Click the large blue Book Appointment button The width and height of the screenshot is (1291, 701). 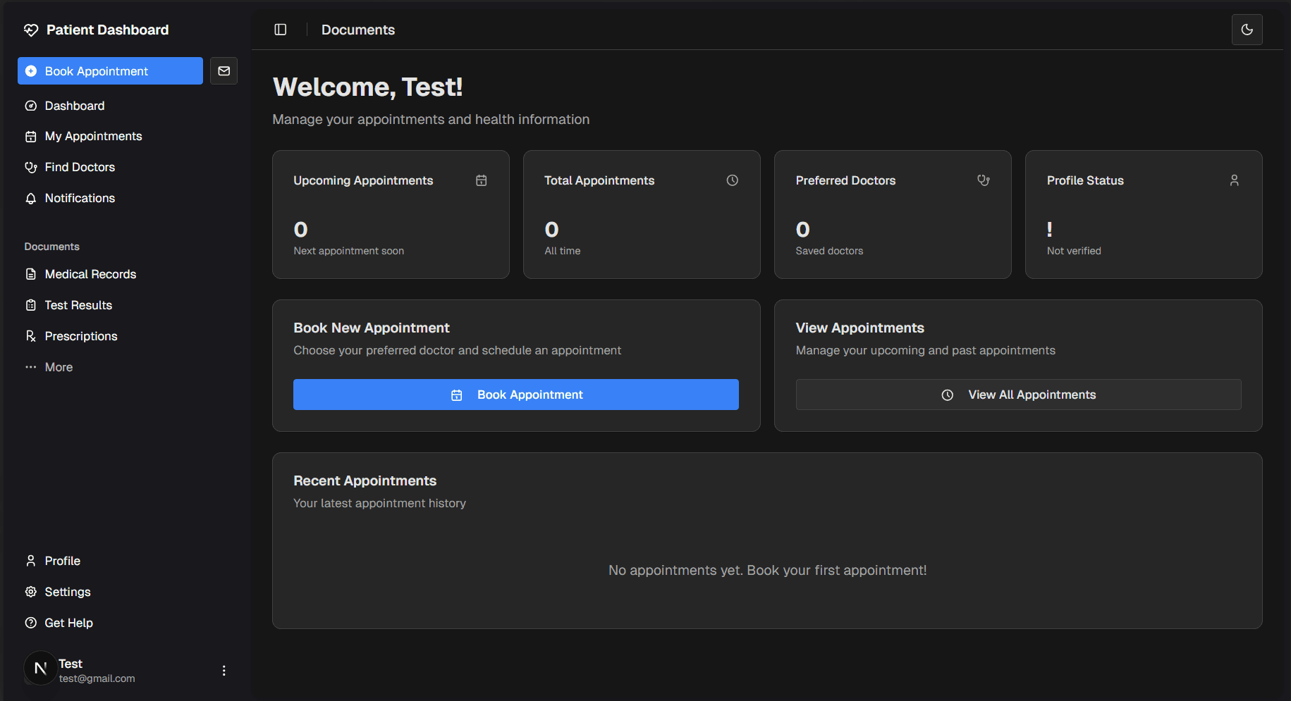click(516, 395)
